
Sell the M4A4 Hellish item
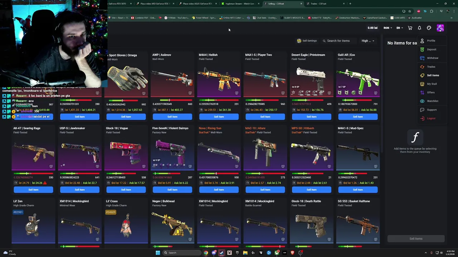tap(219, 117)
